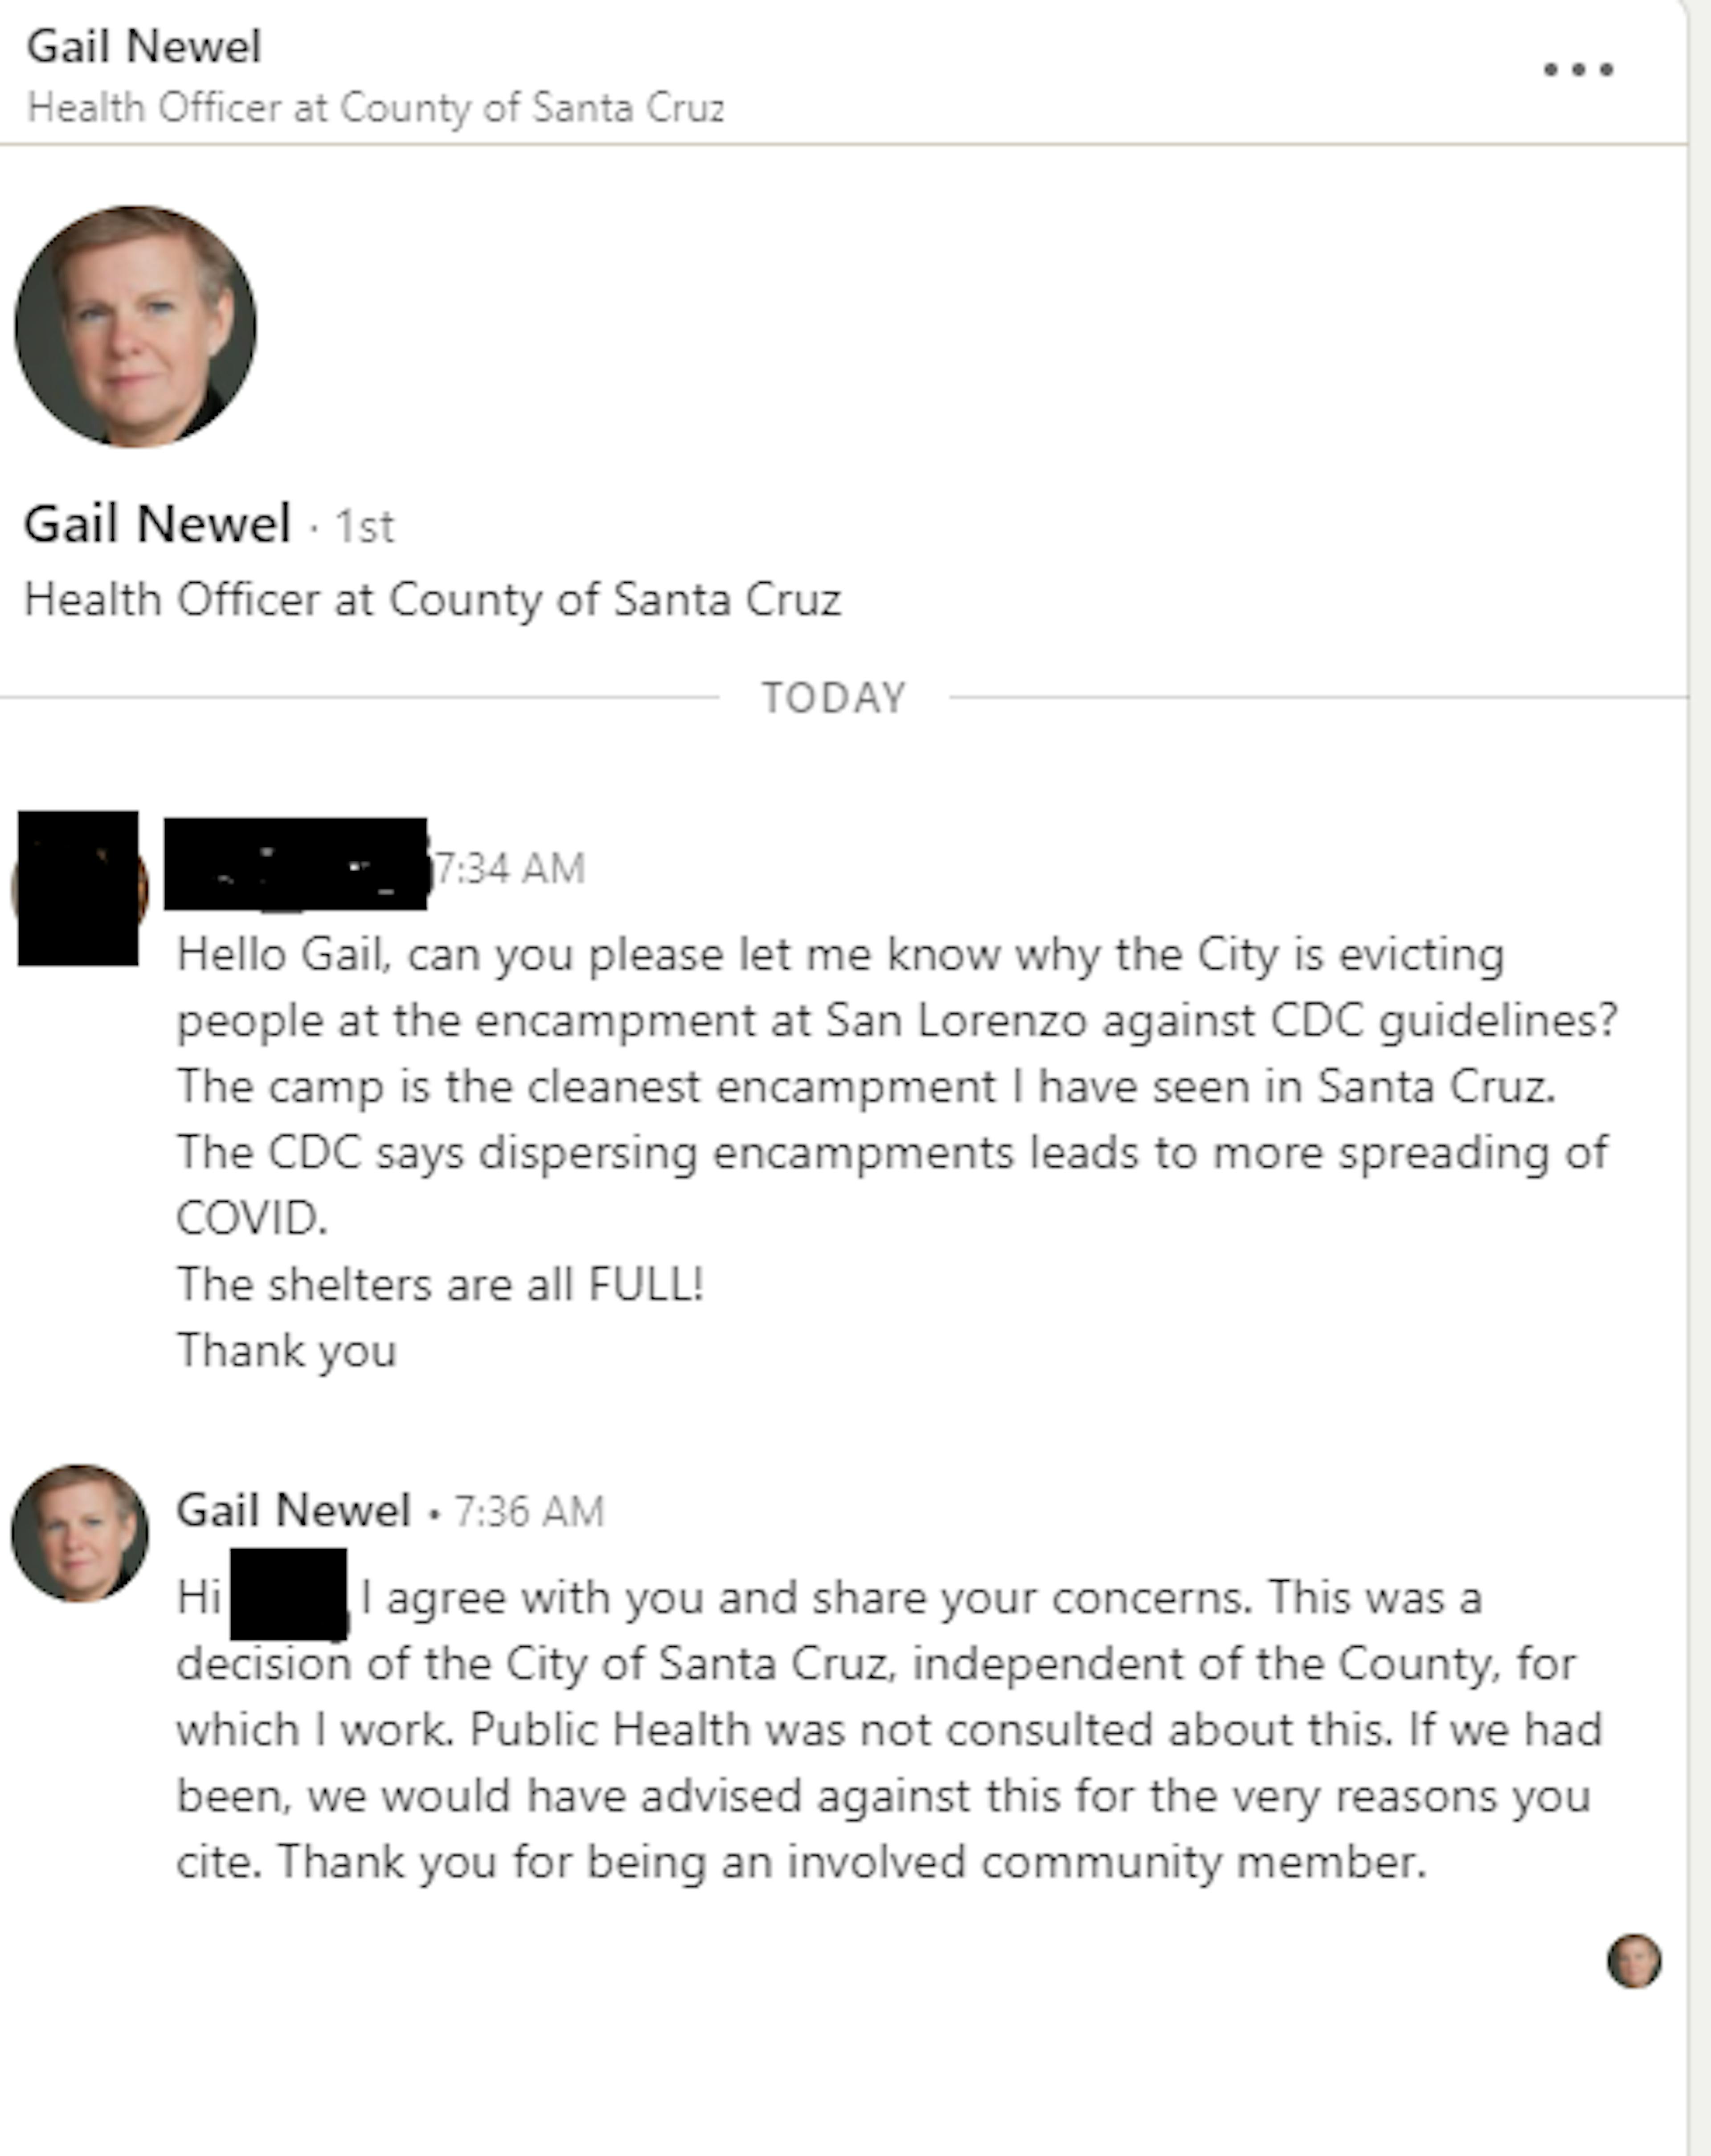Open the profile name beside the 1st badge
The image size is (1711, 2156).
[158, 524]
